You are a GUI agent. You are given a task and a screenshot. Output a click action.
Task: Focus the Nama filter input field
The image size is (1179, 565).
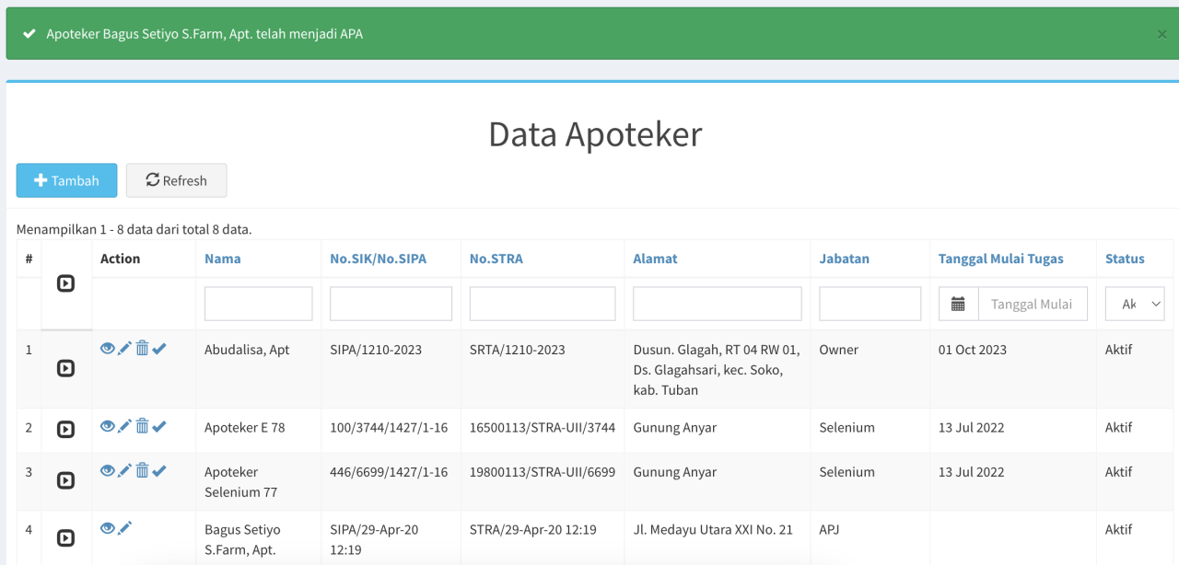pos(258,304)
